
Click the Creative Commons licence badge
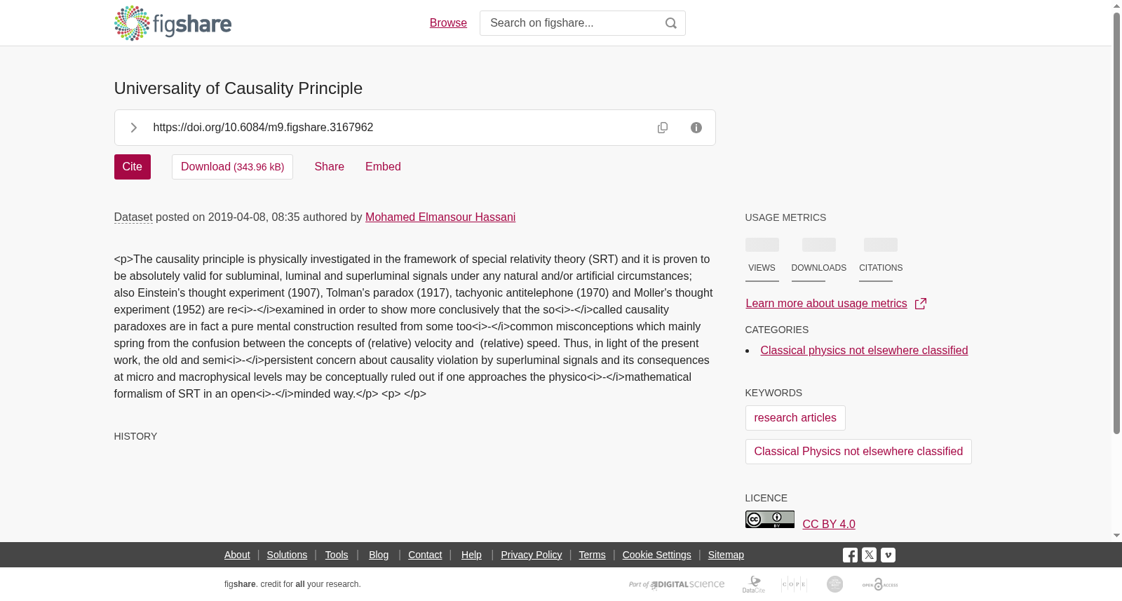tap(769, 519)
